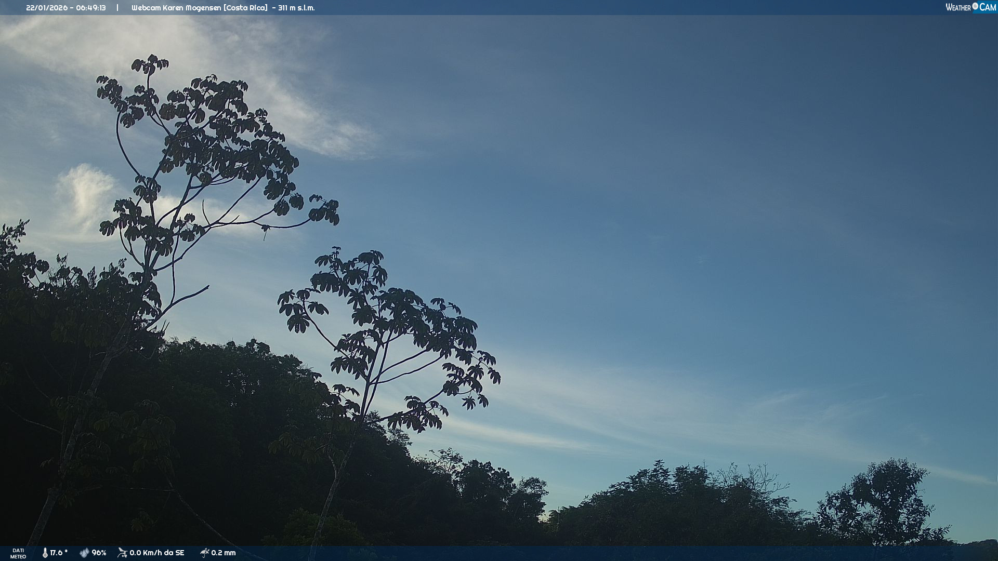Screen dimensions: 998x561
Task: Click the 96% humidity value
Action: pos(99,553)
